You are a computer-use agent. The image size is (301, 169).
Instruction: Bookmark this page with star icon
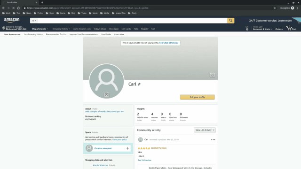tap(275, 8)
